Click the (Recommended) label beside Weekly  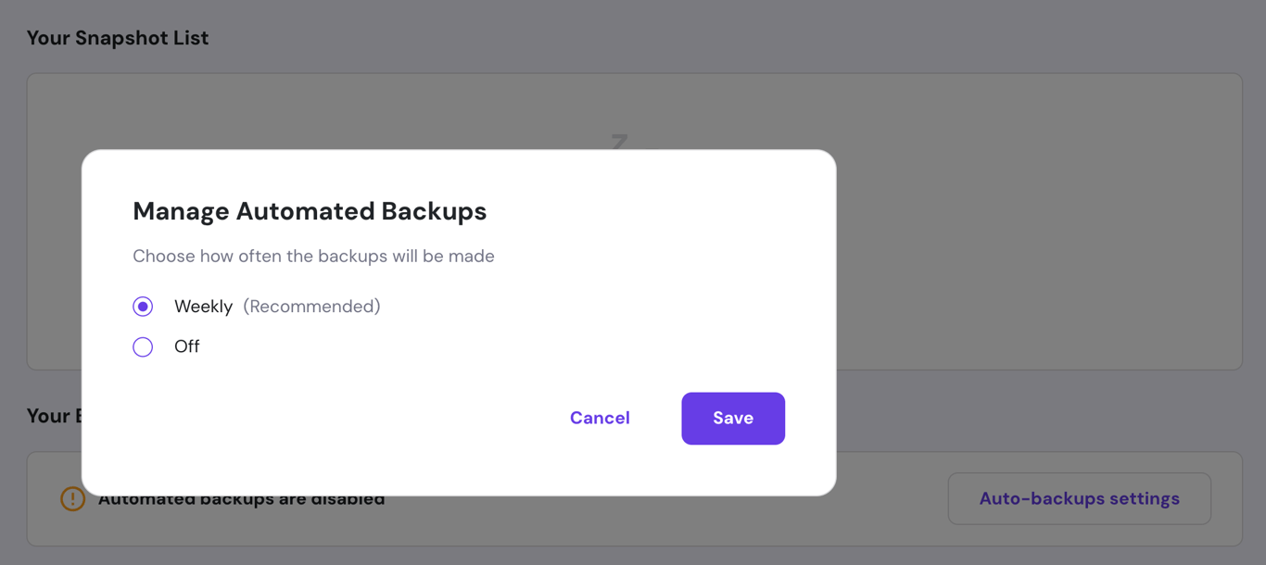(311, 306)
